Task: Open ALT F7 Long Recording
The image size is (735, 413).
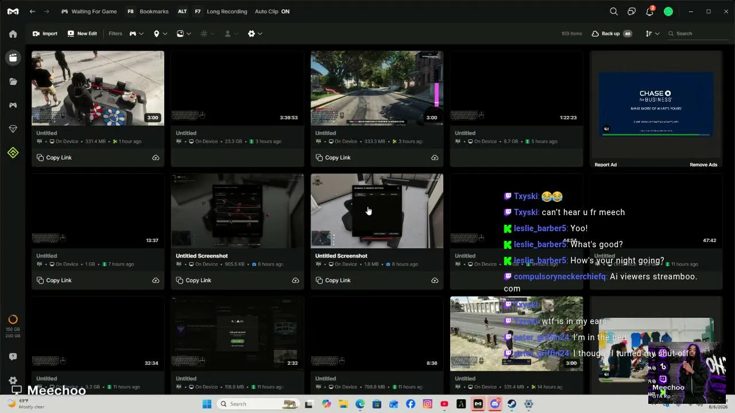Action: click(212, 11)
